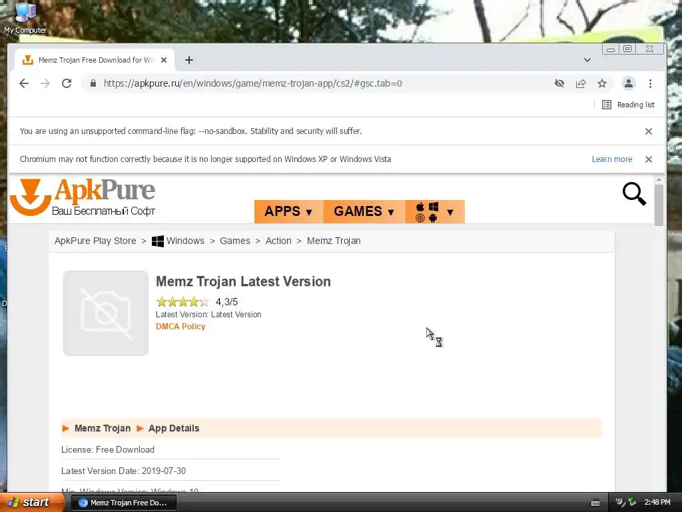Viewport: 682px width, 512px height.
Task: Click the keyboard icon on the taskbar
Action: [x=595, y=503]
